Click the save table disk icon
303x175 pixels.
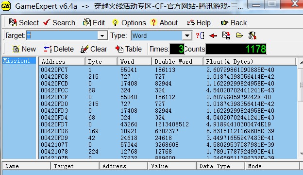pos(226,35)
